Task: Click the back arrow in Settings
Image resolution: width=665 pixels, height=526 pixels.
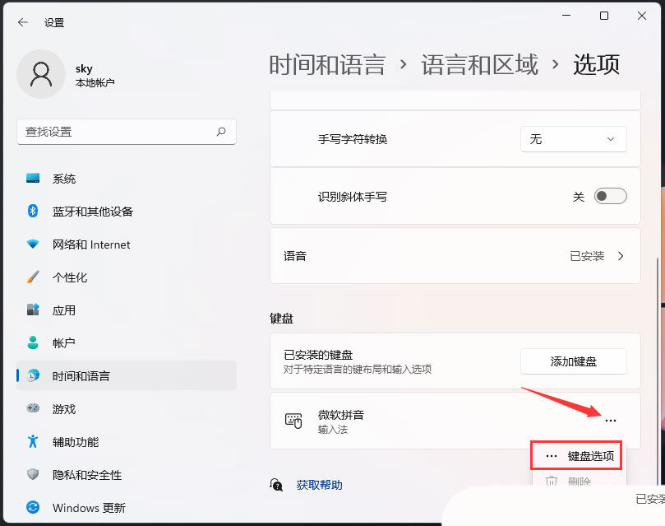Action: pyautogui.click(x=23, y=23)
